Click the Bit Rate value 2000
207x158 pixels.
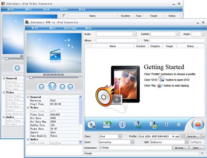tap(53, 118)
